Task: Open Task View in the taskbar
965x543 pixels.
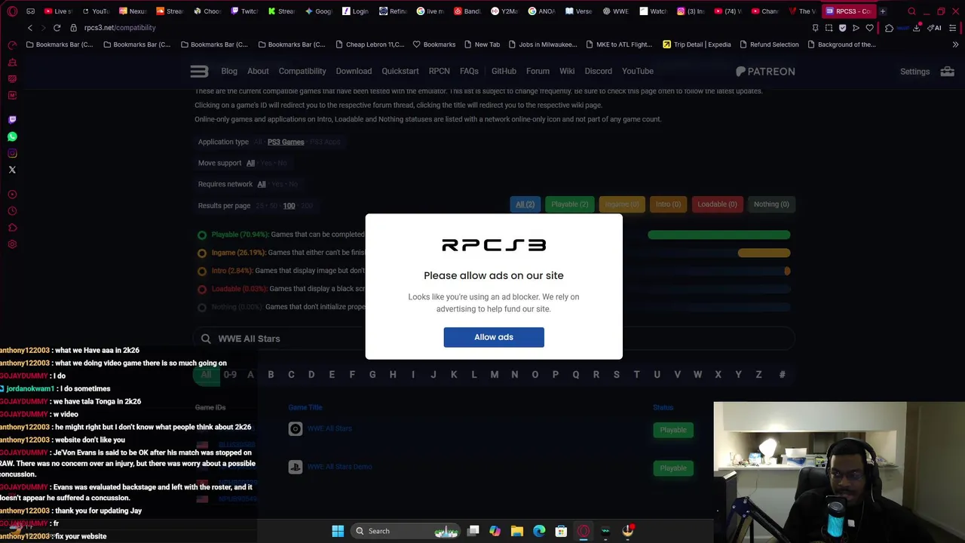Action: (473, 531)
